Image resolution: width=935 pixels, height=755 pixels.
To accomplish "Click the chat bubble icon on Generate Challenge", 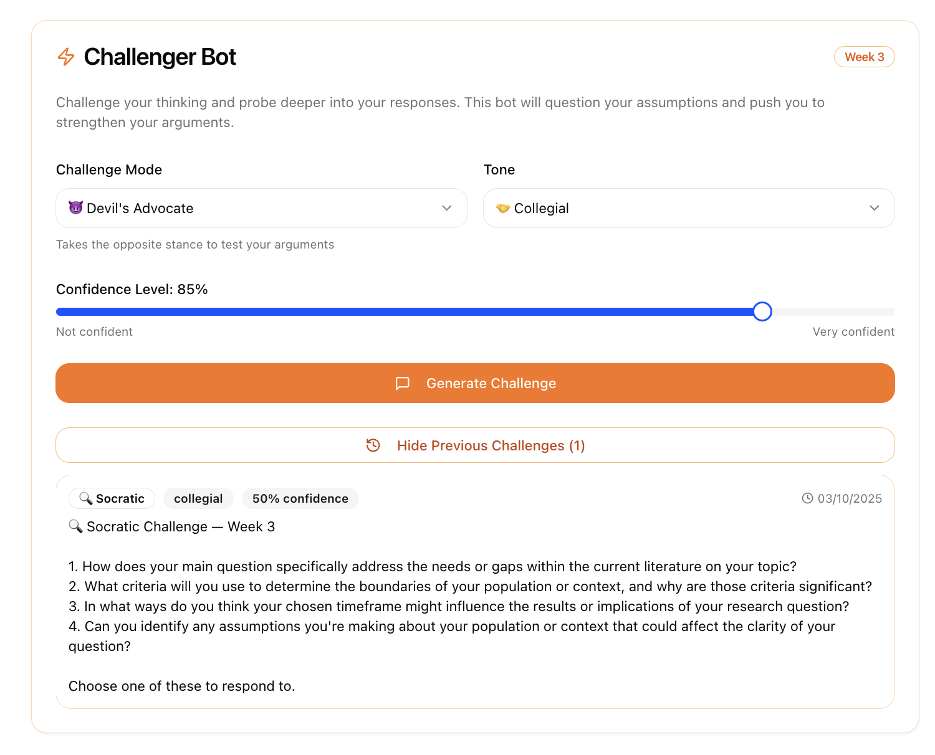I will (x=403, y=383).
